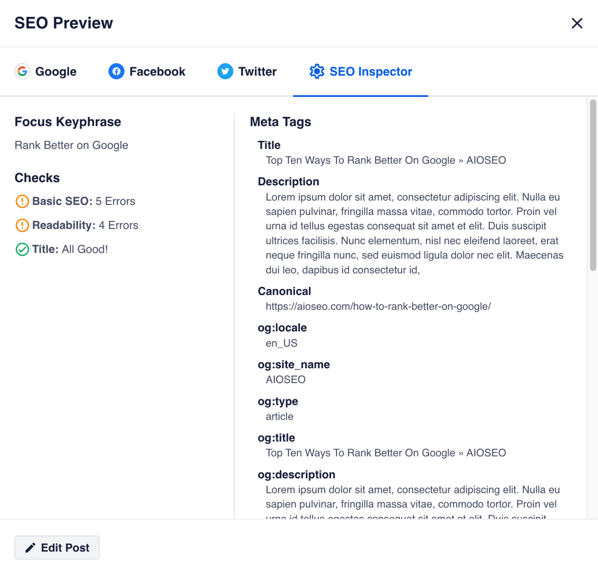The image size is (598, 574).
Task: Click the Google logo icon
Action: [23, 71]
